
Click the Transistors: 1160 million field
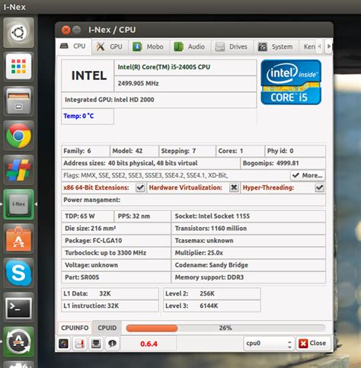(248, 229)
